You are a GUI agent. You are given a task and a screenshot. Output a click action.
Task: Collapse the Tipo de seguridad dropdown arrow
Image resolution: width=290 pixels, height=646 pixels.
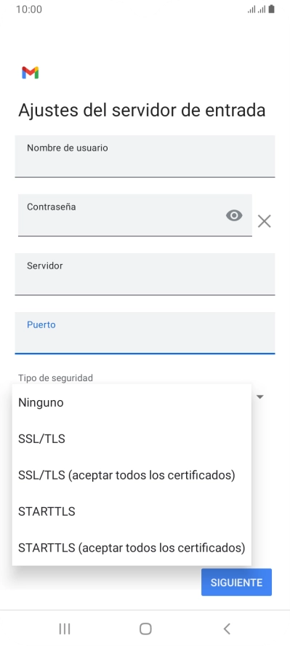click(x=260, y=397)
